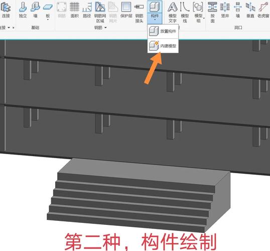
Task: Select the 模型线 model line tool
Action: (x=185, y=12)
